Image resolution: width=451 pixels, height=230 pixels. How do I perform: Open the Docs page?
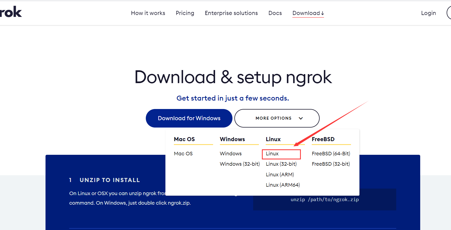(x=275, y=13)
